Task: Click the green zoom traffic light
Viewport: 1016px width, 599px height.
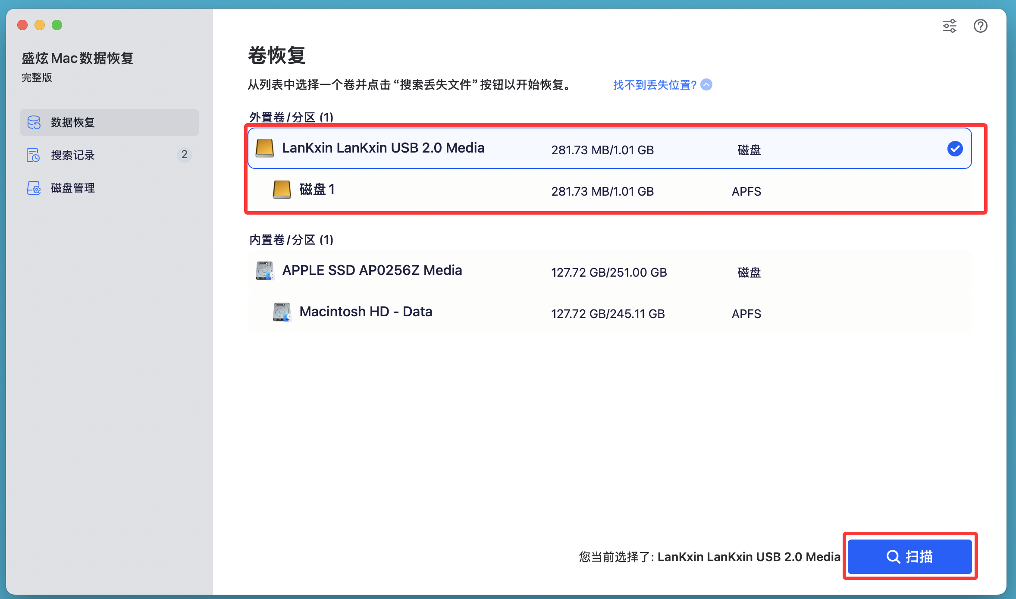Action: (56, 25)
